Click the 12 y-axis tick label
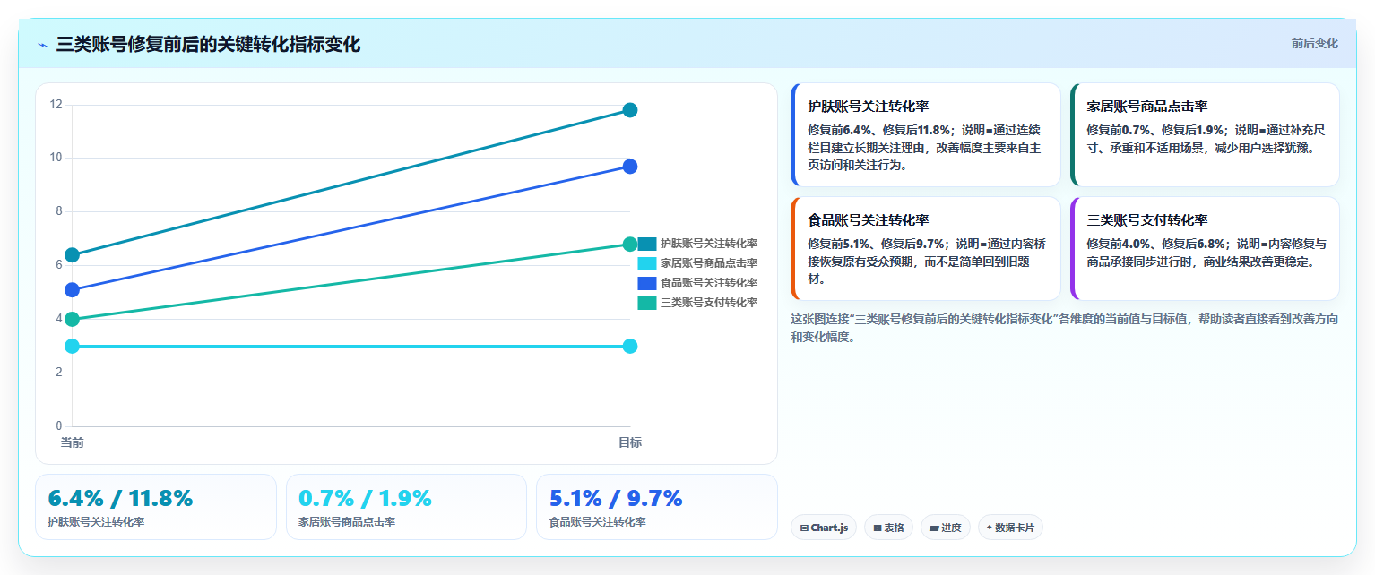This screenshot has width=1375, height=575. tap(56, 105)
